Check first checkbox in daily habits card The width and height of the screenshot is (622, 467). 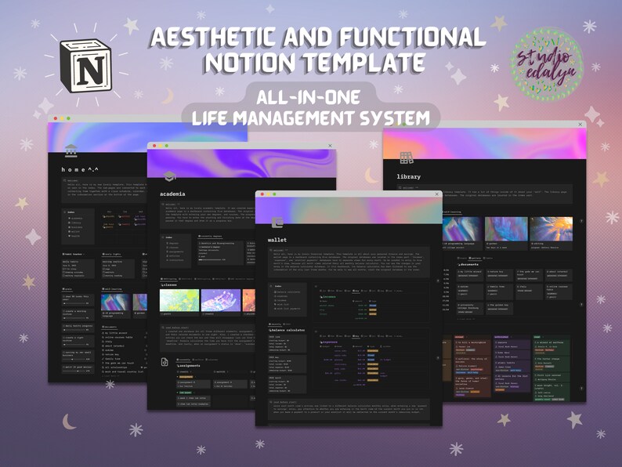(x=64, y=269)
